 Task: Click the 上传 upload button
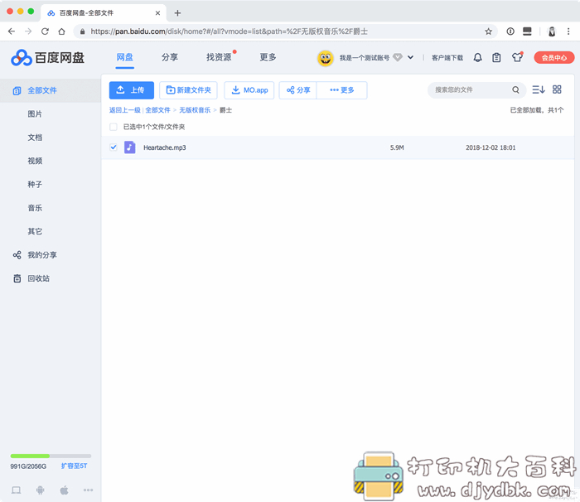(x=131, y=90)
